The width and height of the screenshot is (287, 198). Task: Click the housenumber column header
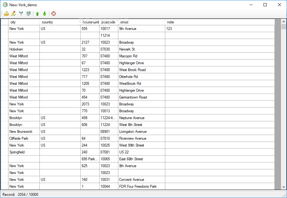click(x=90, y=22)
